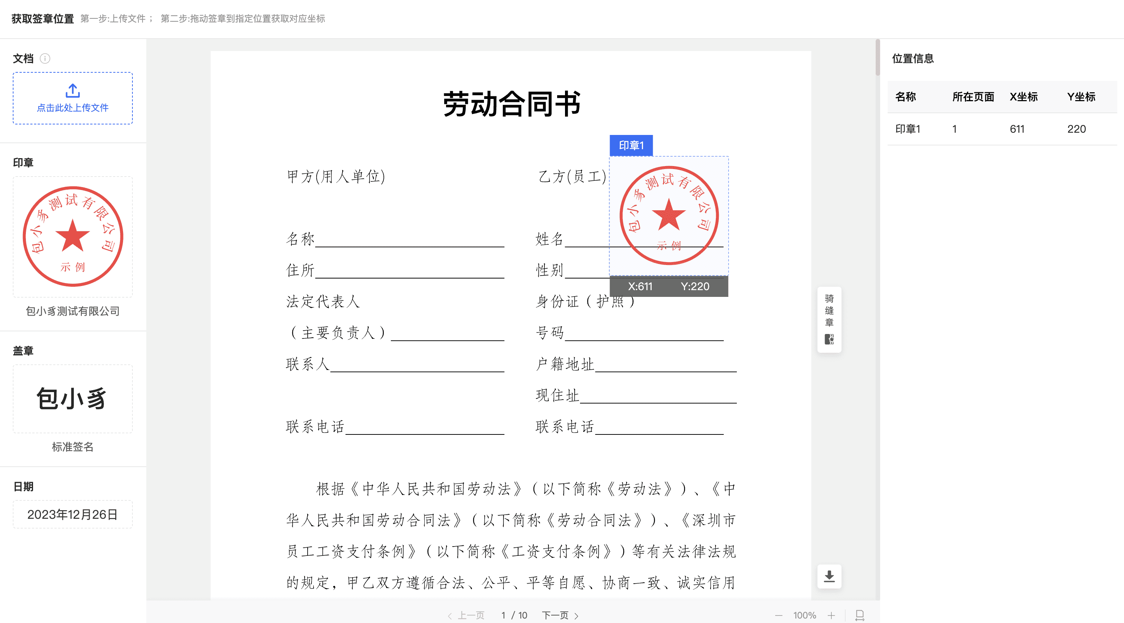Viewport: 1124px width, 623px height.
Task: Click the 印章1 label on placed seal
Action: [x=631, y=145]
